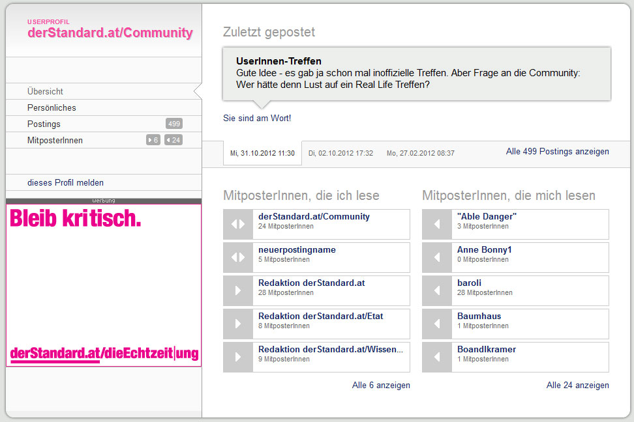Viewport: 634px width, 422px height.
Task: Click the 499 postings count badge
Action: click(174, 124)
